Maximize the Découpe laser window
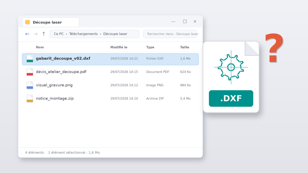Viewport: 308px width, 173px height. pos(185,22)
